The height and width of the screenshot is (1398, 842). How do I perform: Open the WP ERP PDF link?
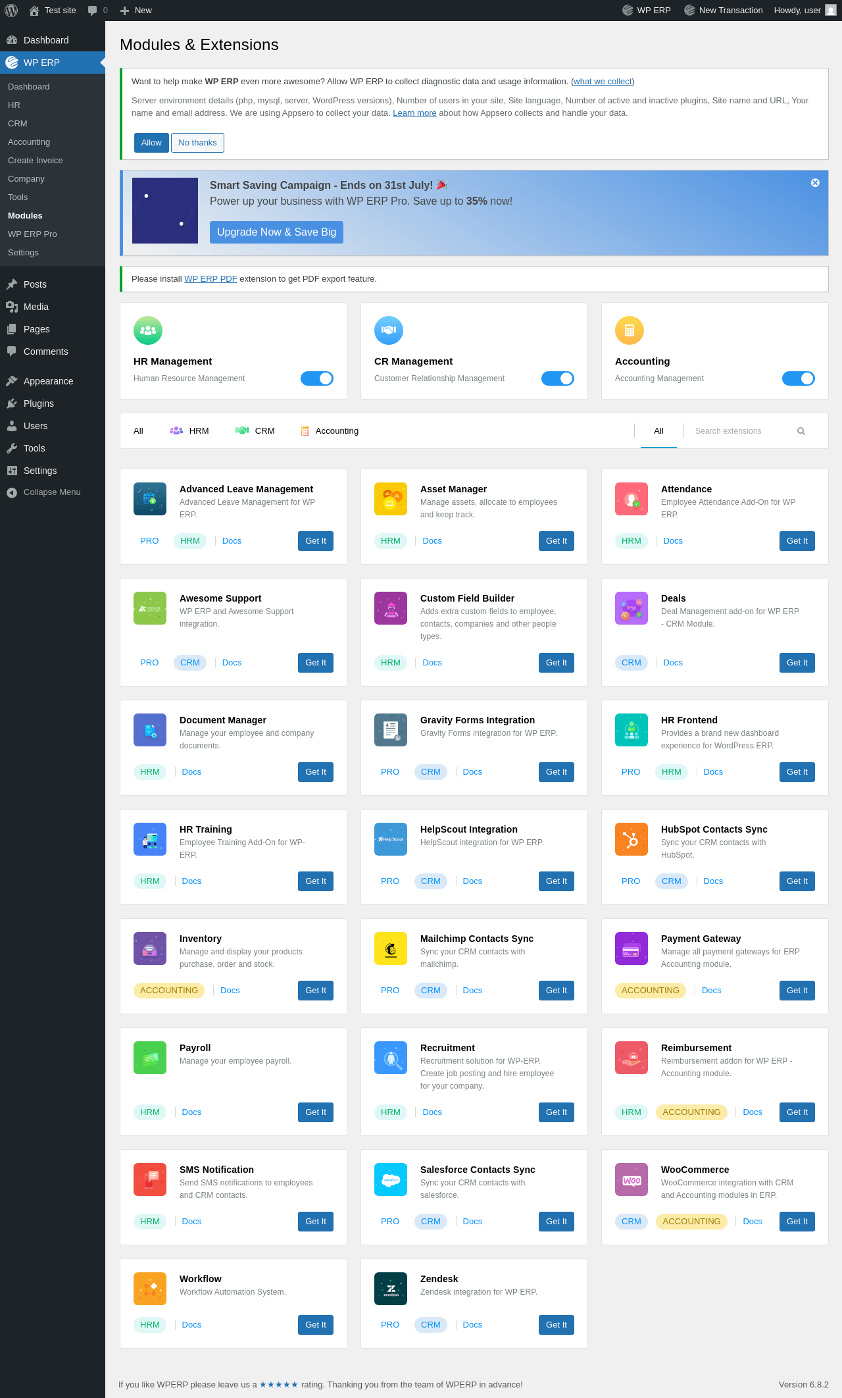click(210, 279)
